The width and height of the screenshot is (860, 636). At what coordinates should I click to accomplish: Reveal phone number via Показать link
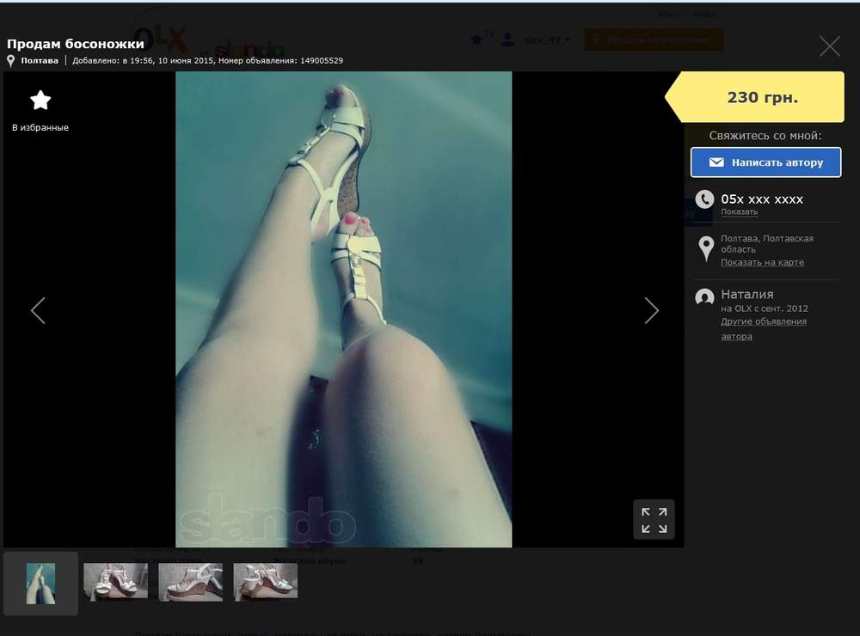coord(739,211)
